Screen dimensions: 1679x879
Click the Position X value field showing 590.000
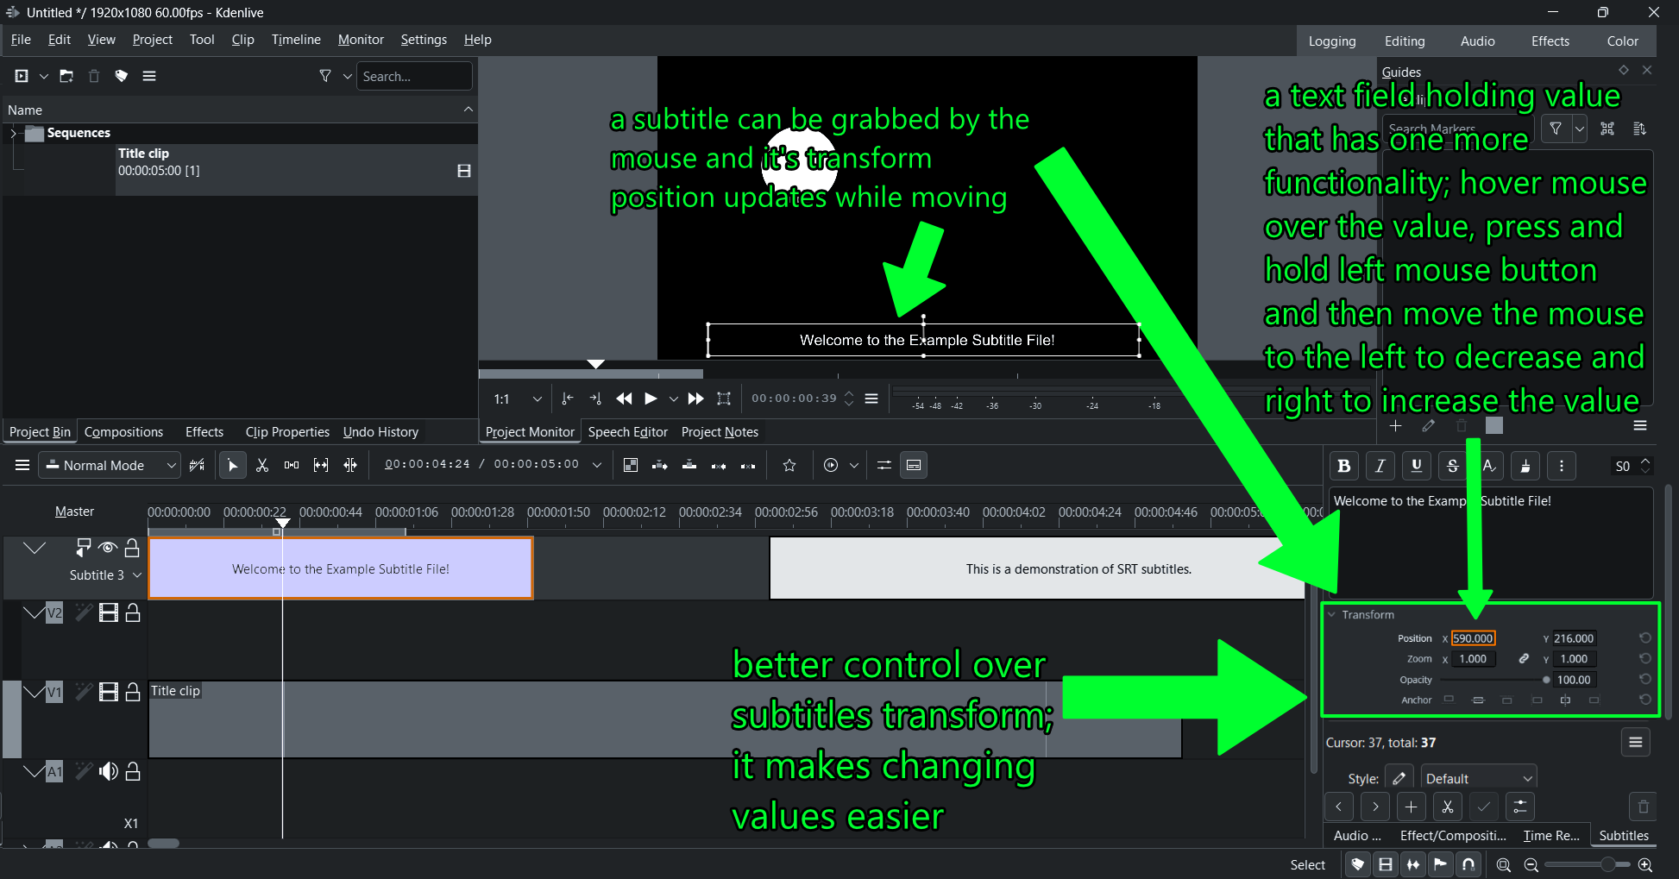click(x=1472, y=638)
